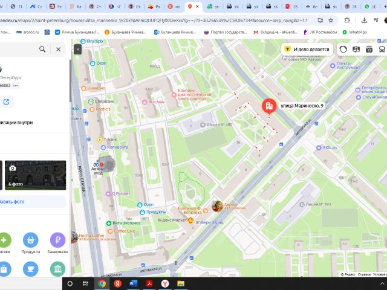The image size is (387, 290).
Task: Click the 'Справка' link at map bottom
Action: click(364, 274)
